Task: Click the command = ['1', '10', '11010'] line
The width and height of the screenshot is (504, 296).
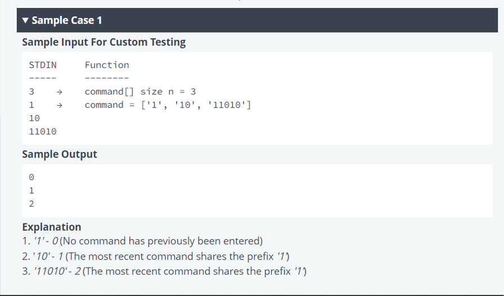Action: 168,105
